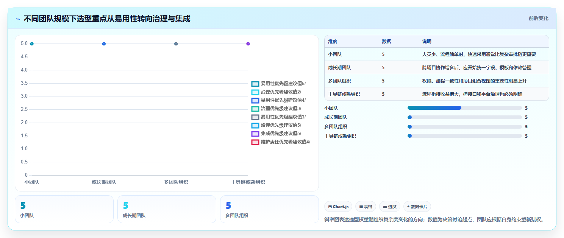Click the 进度 tag
Screen dimensions: 564x238
pyautogui.click(x=389, y=207)
